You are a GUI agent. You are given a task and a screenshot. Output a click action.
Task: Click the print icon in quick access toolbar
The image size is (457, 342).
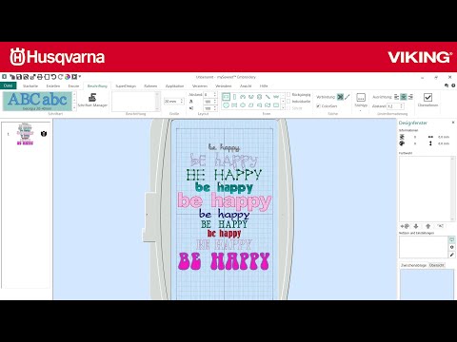(x=40, y=77)
